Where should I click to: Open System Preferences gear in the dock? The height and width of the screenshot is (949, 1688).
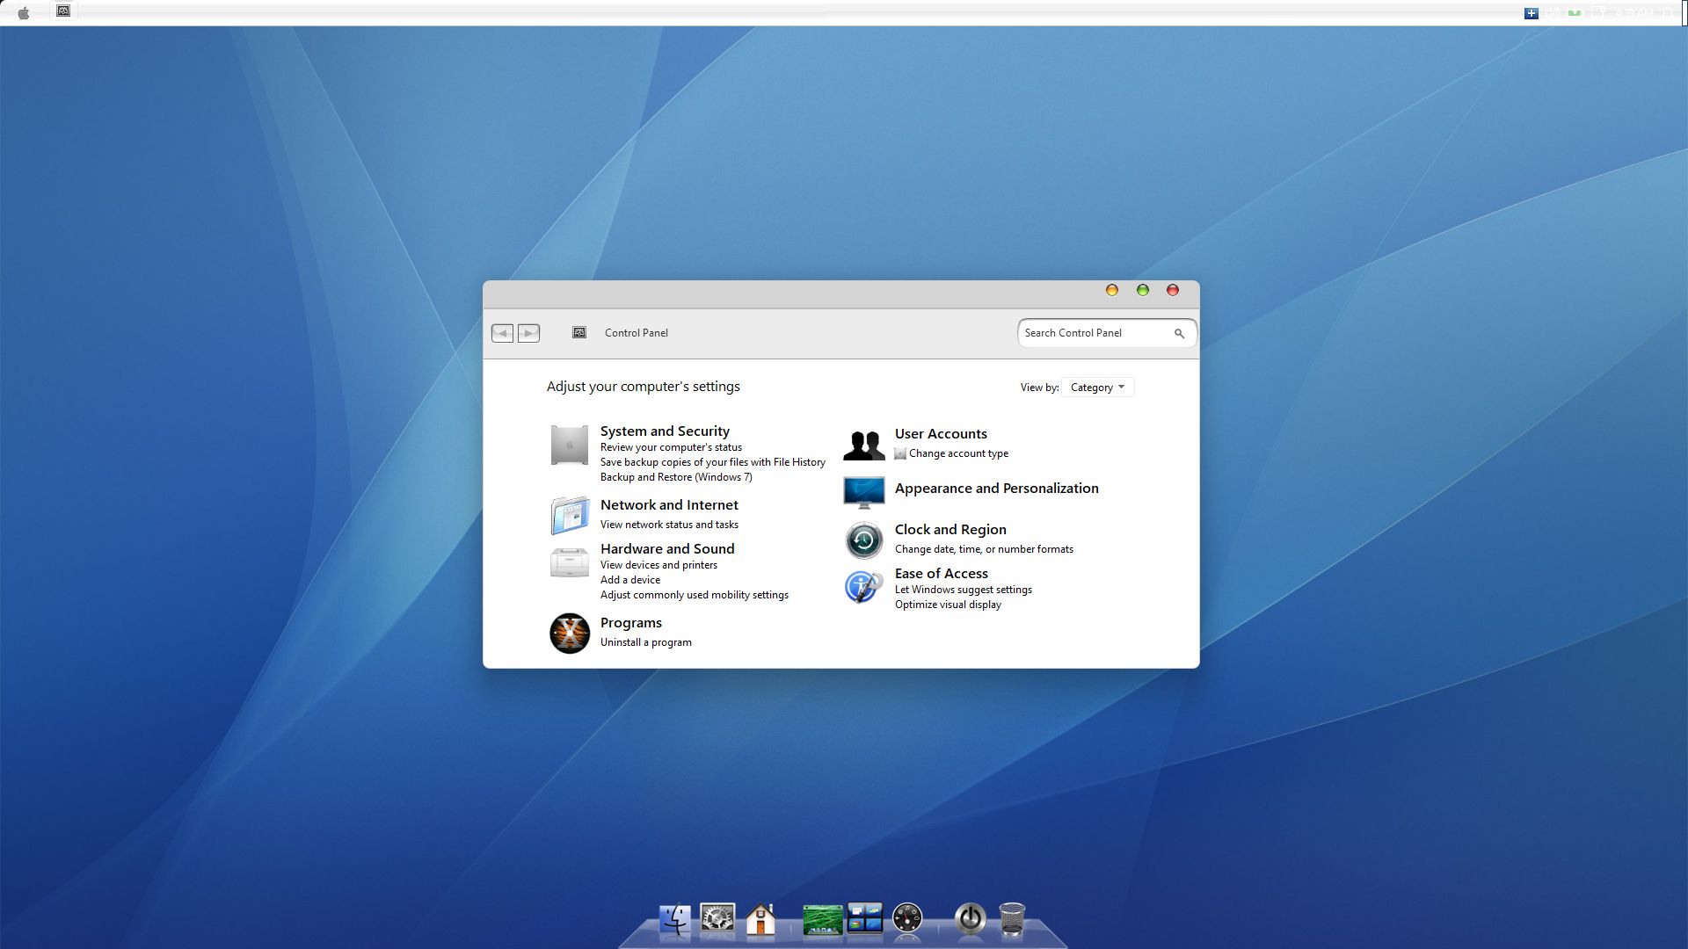coord(717,919)
